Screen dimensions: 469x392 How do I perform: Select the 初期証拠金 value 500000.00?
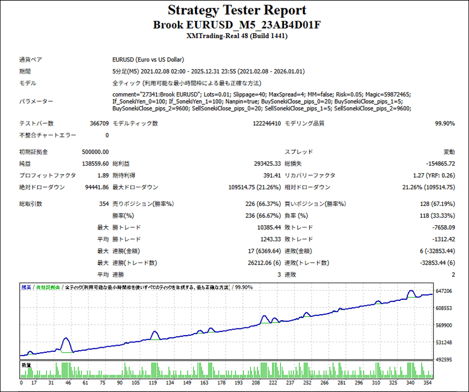tap(96, 152)
